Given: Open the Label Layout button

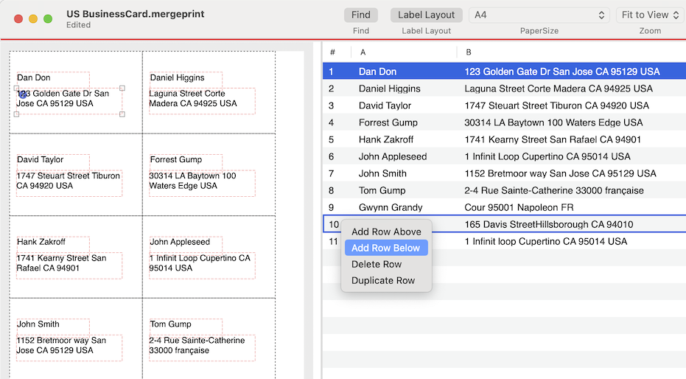Looking at the screenshot, I should coord(426,15).
